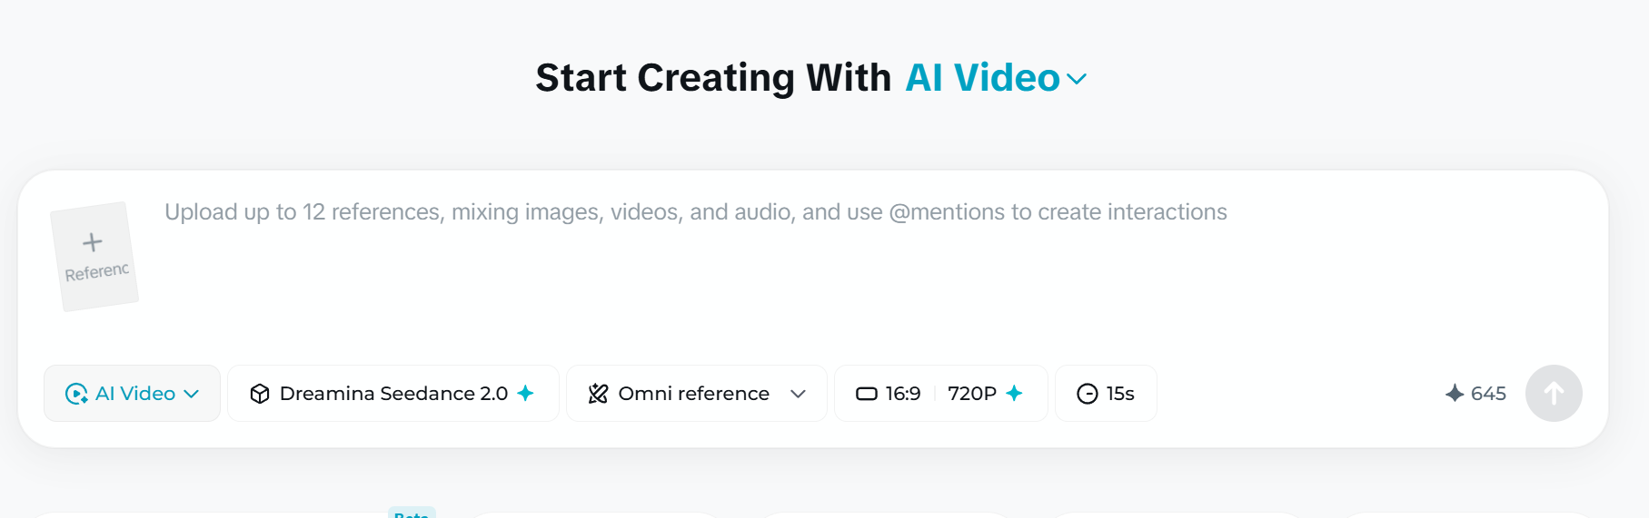The width and height of the screenshot is (1649, 518).
Task: Click the clock icon beside 15s
Action: pos(1088,394)
